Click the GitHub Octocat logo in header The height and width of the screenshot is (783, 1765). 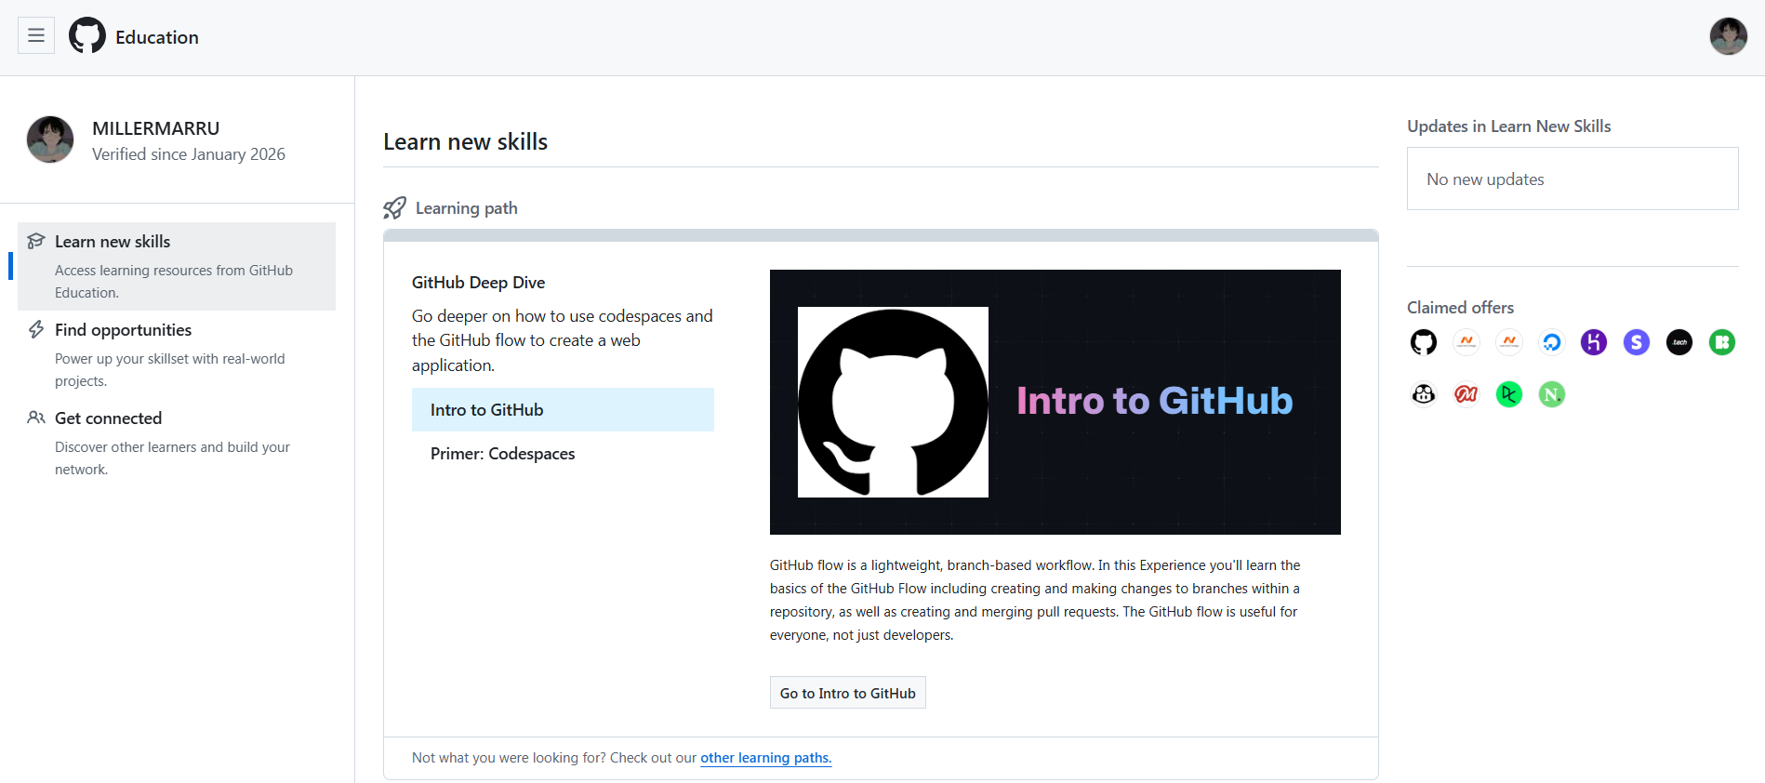[x=87, y=36]
